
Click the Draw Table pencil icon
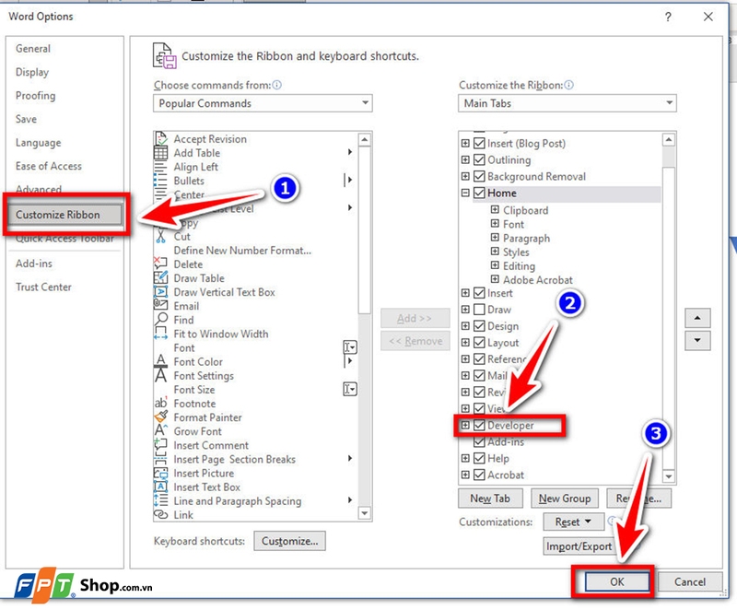point(160,277)
